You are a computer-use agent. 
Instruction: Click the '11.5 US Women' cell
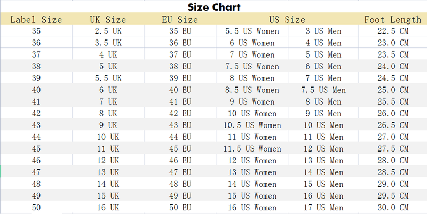coord(252,148)
